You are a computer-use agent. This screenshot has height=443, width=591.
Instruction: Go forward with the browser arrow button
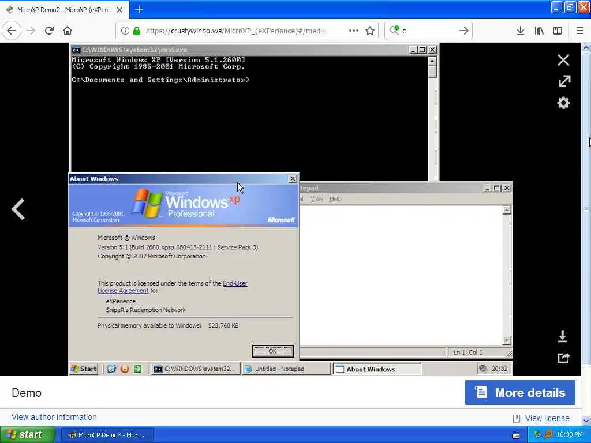31,31
